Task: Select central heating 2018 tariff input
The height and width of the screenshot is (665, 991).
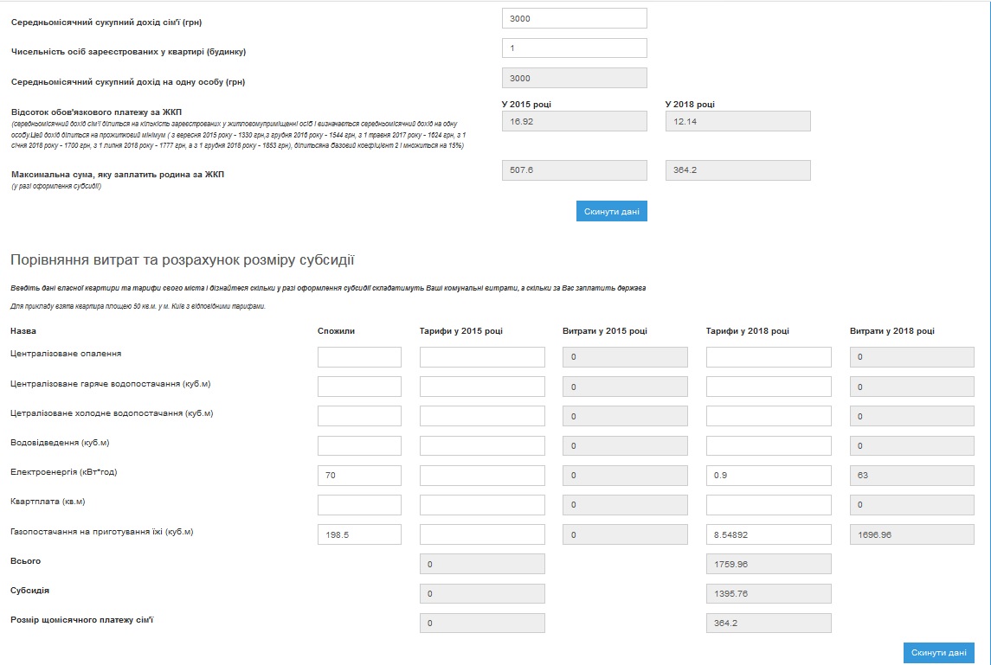Action: point(769,357)
